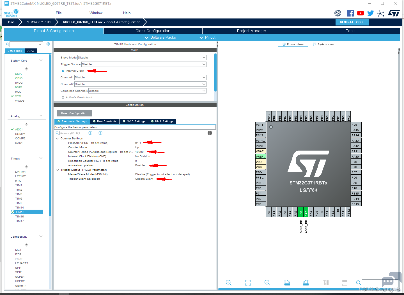This screenshot has height=295, width=404.
Task: Open the ST Twitter icon
Action: [371, 13]
